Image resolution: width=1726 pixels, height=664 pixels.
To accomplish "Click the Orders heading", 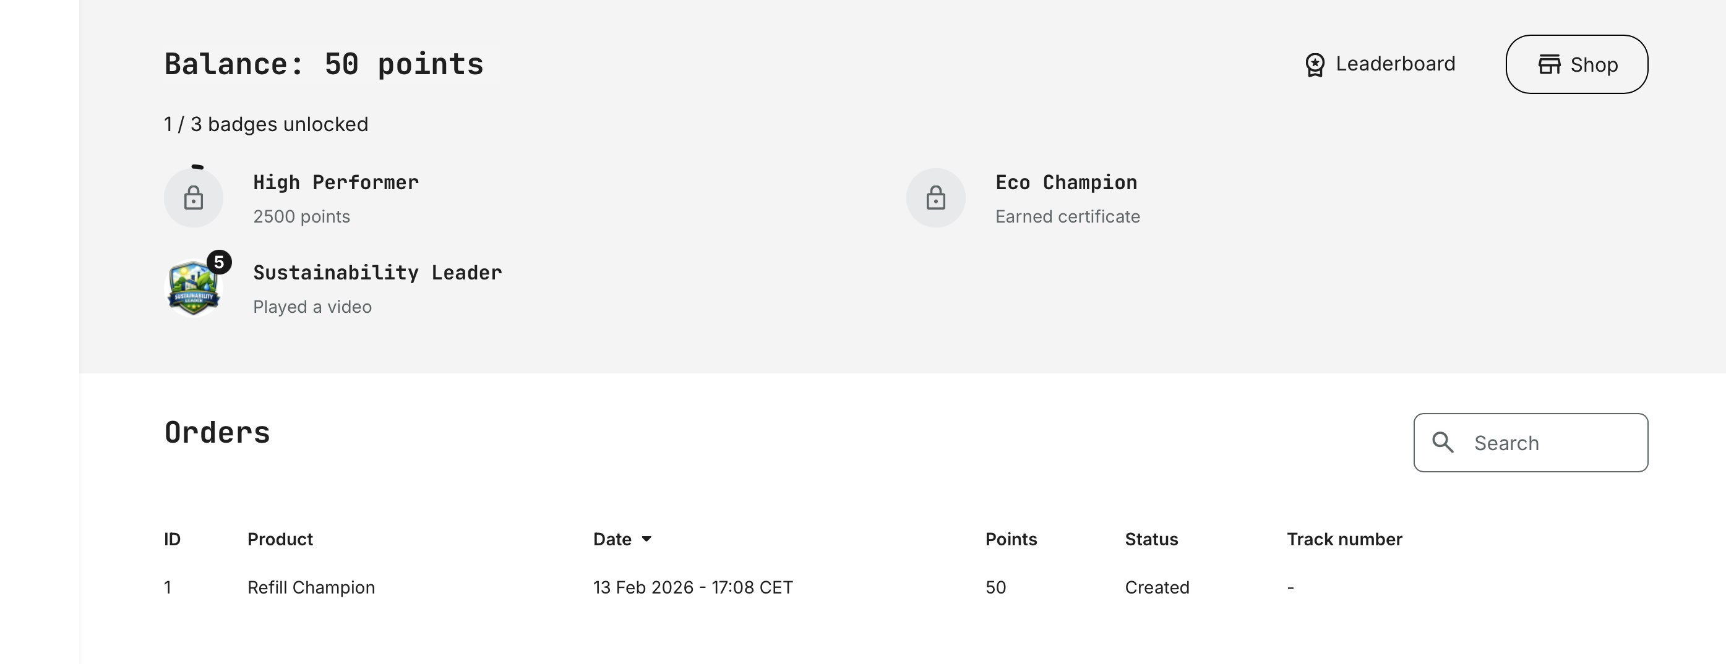I will (217, 432).
